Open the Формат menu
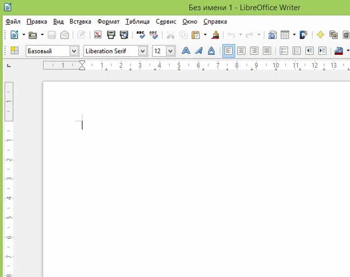Viewport: 350px width, 277px height. pyautogui.click(x=108, y=22)
